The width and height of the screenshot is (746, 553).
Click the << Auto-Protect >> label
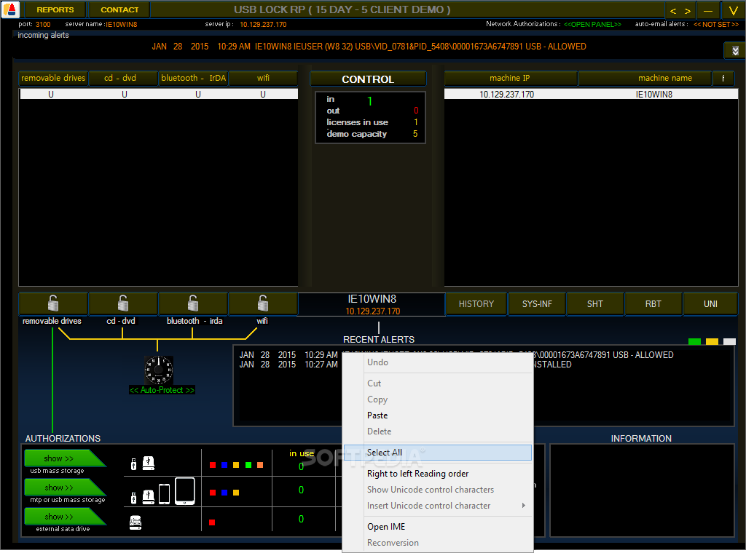pyautogui.click(x=162, y=390)
